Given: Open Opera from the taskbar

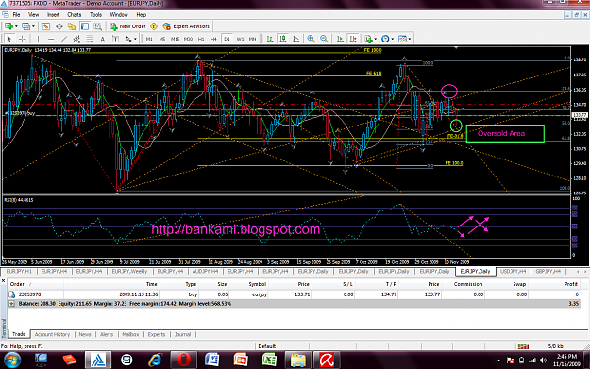Looking at the screenshot, I should point(183,361).
